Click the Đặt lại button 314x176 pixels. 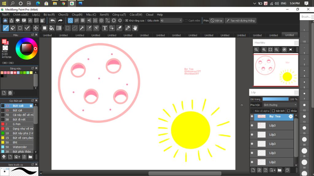[216, 20]
